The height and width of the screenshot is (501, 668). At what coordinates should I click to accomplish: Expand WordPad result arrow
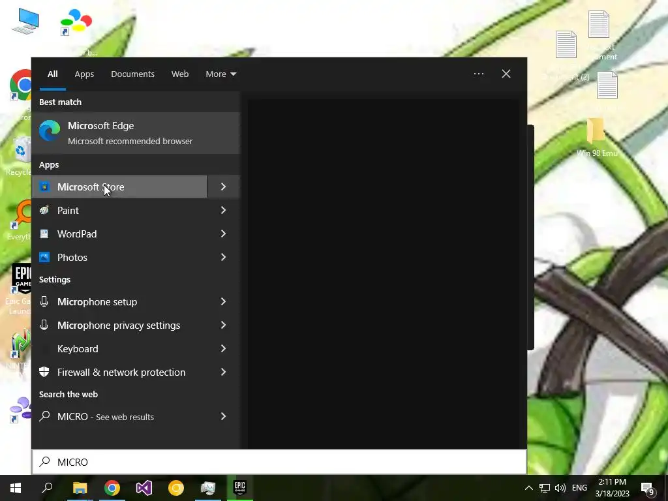224,234
